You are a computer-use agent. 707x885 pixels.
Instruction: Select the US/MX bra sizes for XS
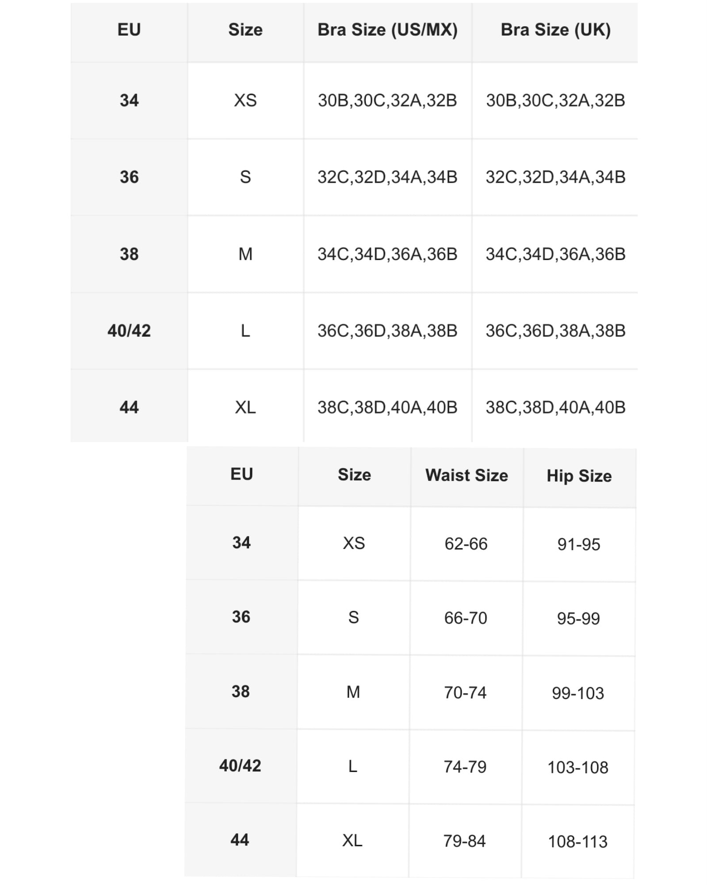[x=387, y=101]
